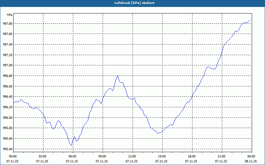Click the "hPa" unit label
The image size is (265, 165).
(10, 15)
